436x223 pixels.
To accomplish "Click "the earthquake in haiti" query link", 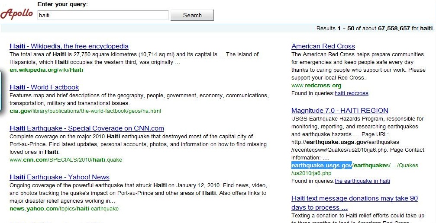I will pyautogui.click(x=362, y=181).
